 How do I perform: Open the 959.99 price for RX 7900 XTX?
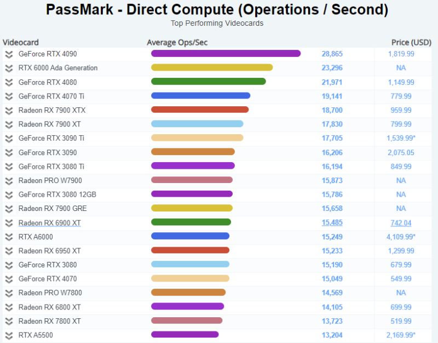point(401,110)
